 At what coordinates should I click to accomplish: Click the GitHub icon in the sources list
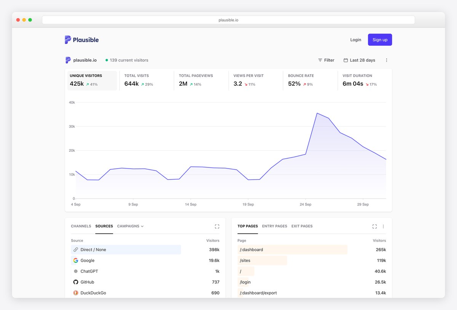(76, 282)
